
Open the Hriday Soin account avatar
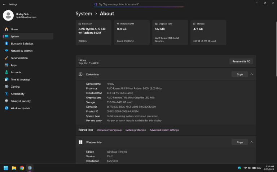8,15
